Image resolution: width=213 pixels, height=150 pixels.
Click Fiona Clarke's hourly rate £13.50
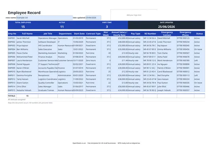click(x=125, y=53)
